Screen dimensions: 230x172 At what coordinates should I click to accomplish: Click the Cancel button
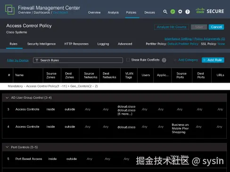coord(216,27)
